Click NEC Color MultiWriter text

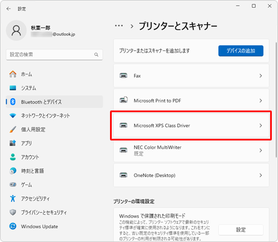[157, 147]
